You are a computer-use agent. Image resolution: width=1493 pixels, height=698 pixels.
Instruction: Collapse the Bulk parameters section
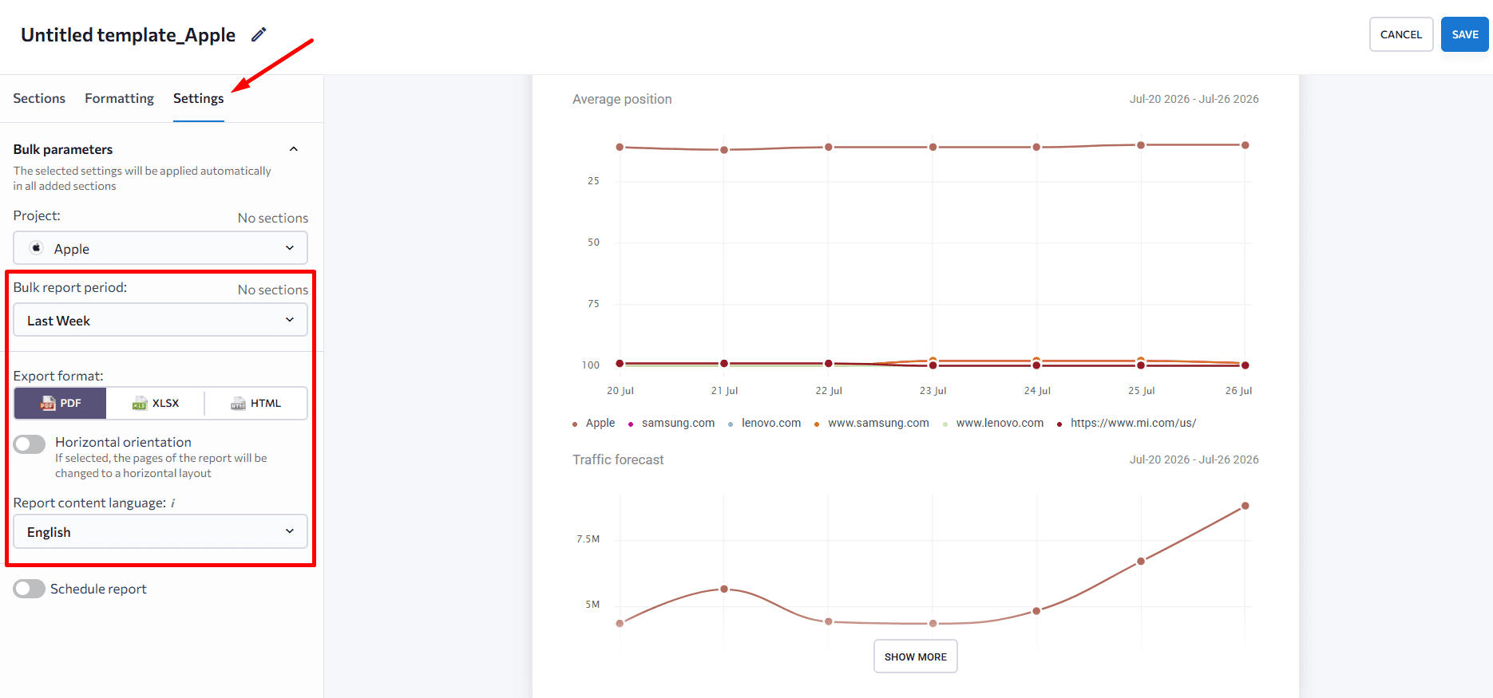click(x=294, y=149)
